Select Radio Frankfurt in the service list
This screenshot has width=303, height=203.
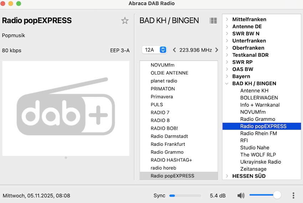[x=168, y=144]
